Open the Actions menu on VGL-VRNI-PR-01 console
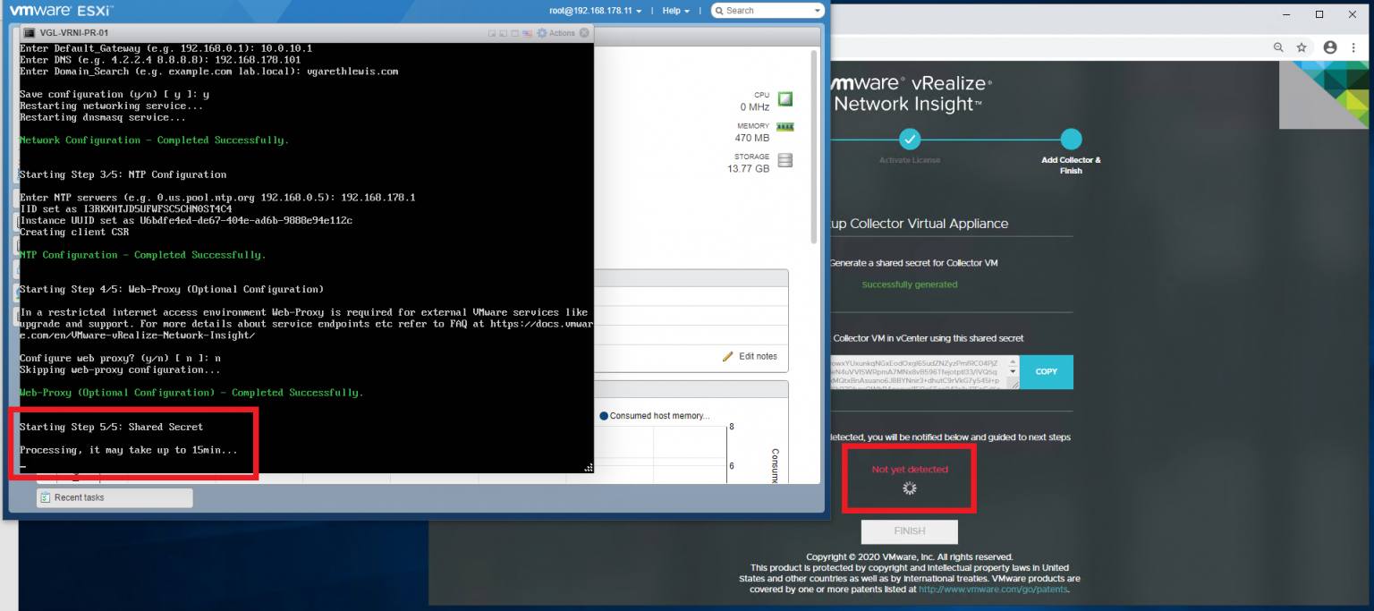The width and height of the screenshot is (1374, 611). click(562, 33)
